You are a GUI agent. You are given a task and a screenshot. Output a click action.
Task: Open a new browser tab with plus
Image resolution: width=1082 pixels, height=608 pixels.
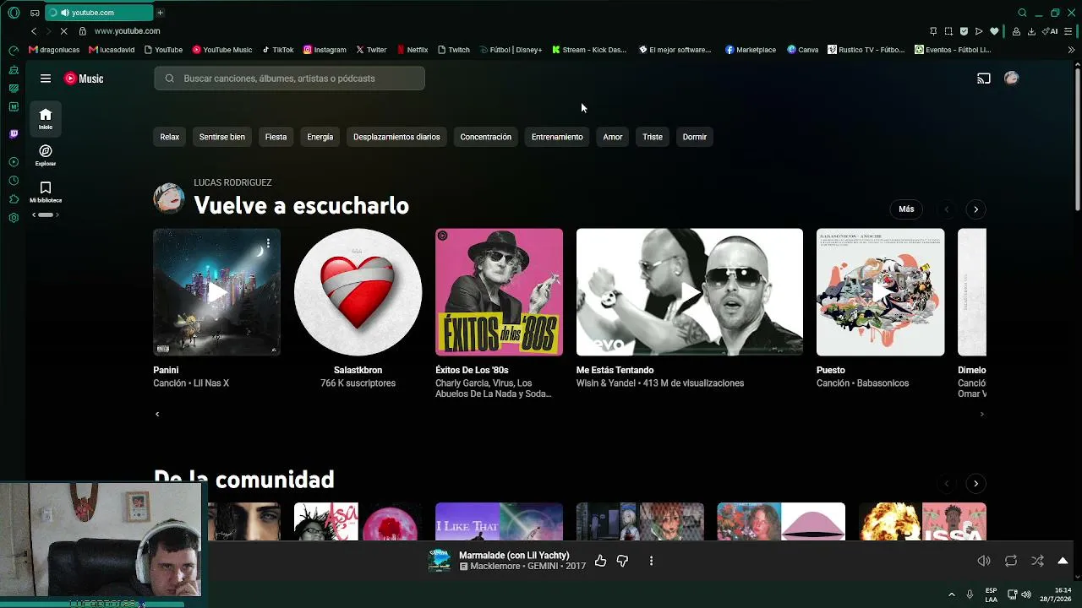coord(160,13)
